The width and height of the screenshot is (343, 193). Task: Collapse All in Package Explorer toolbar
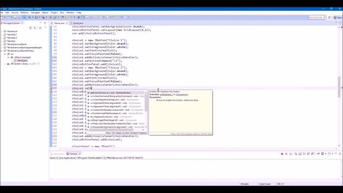pos(31,28)
